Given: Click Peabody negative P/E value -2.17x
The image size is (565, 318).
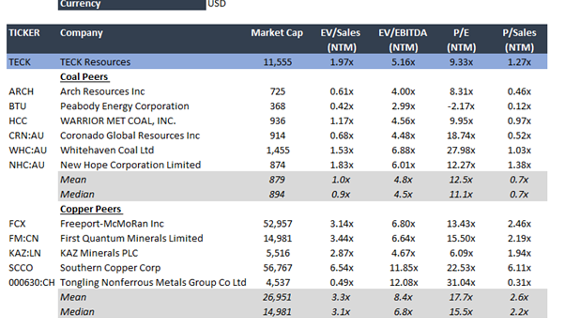Looking at the screenshot, I should coord(461,106).
